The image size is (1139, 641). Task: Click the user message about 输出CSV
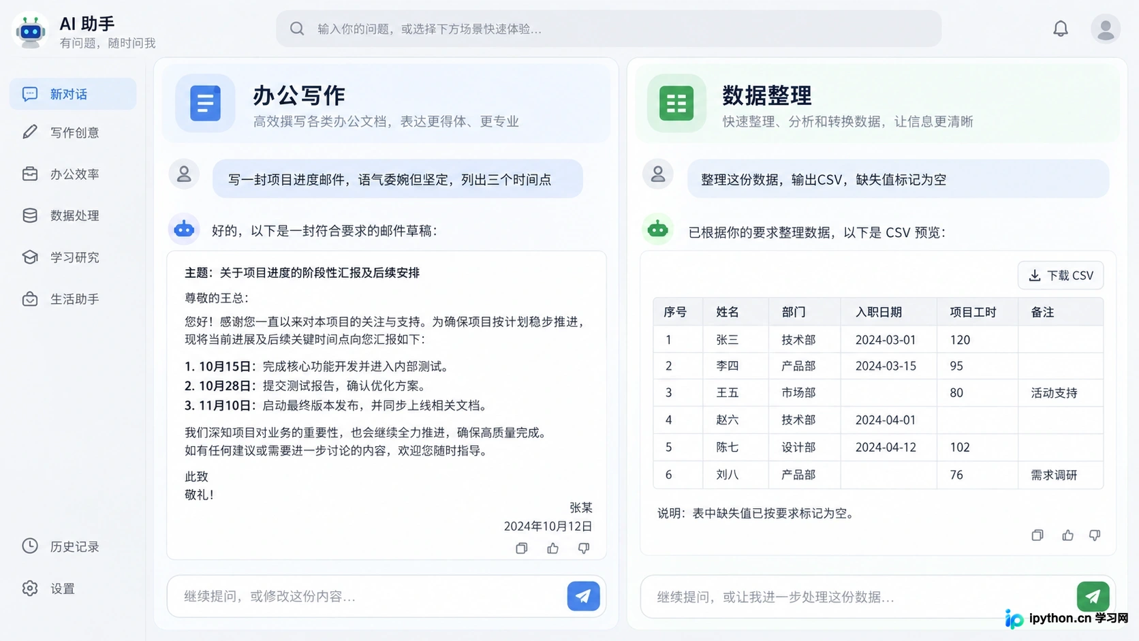click(898, 179)
